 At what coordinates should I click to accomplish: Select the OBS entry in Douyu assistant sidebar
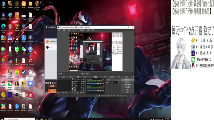(x=51, y=47)
